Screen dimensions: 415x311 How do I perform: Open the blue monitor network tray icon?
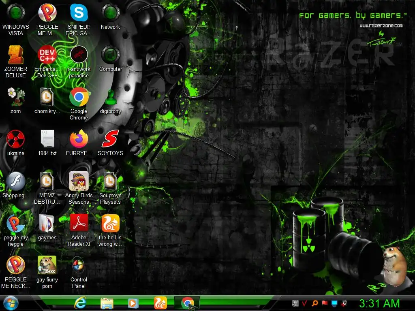[x=334, y=303]
